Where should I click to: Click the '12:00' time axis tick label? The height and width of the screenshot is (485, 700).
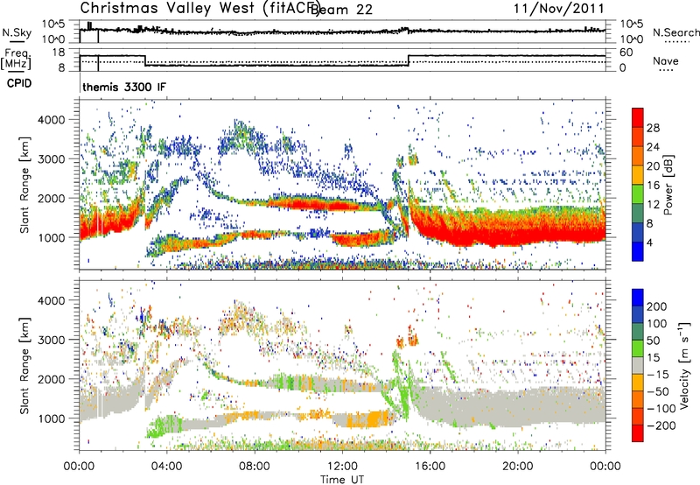point(342,467)
